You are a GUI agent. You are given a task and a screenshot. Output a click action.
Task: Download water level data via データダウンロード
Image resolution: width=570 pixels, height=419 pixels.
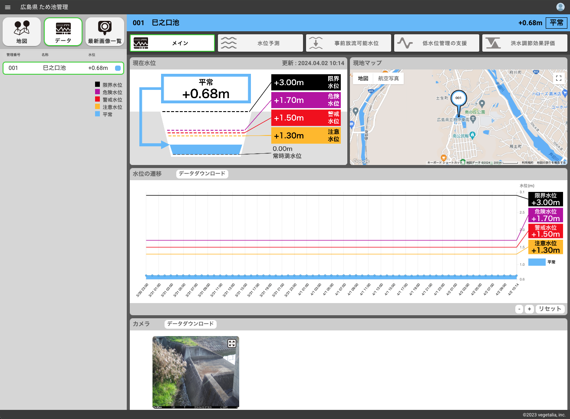point(202,174)
